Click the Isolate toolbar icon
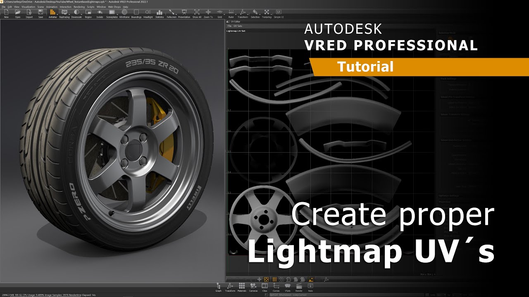529x297 pixels. click(100, 14)
